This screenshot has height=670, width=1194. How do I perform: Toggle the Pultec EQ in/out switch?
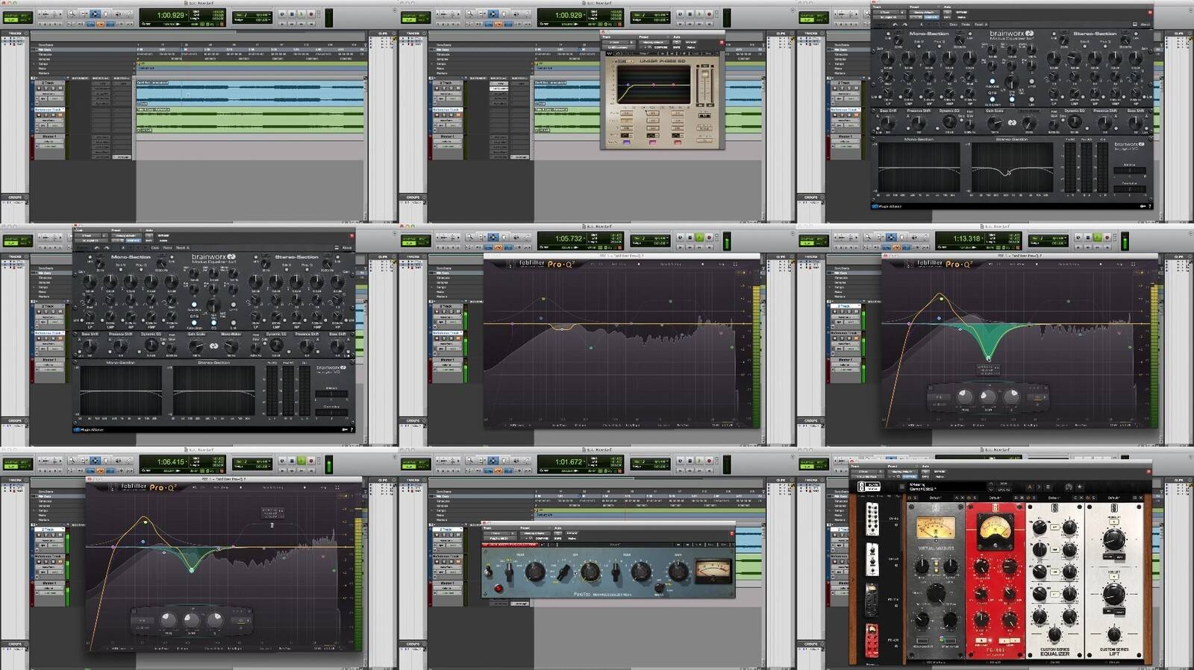click(x=488, y=572)
